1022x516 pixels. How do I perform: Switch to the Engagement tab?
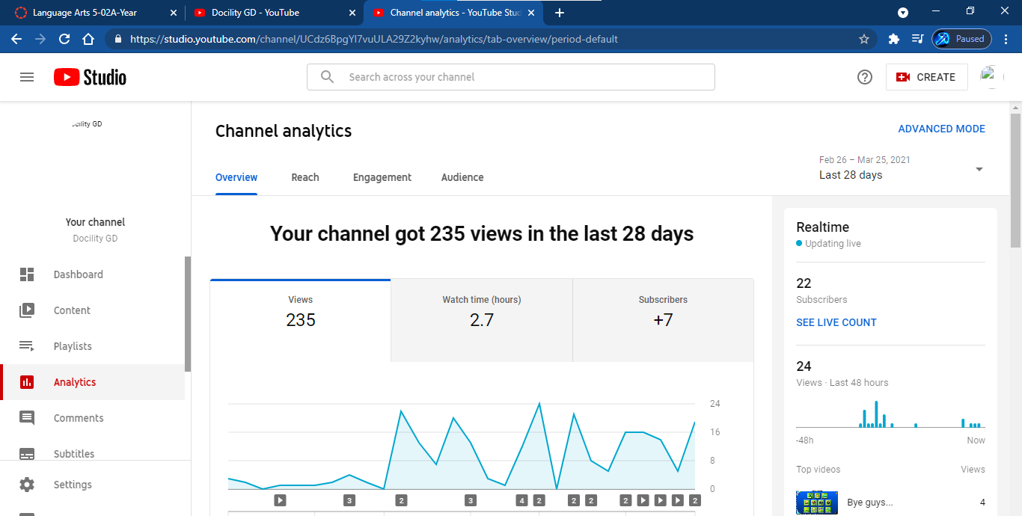[382, 177]
